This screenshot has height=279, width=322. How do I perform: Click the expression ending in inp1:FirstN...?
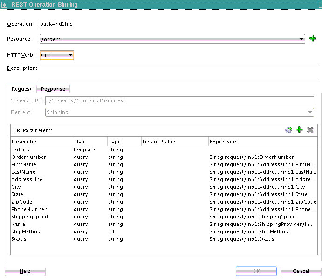263,164
